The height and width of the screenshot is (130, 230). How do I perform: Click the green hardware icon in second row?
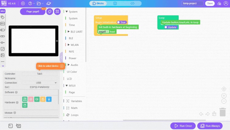tap(25, 105)
